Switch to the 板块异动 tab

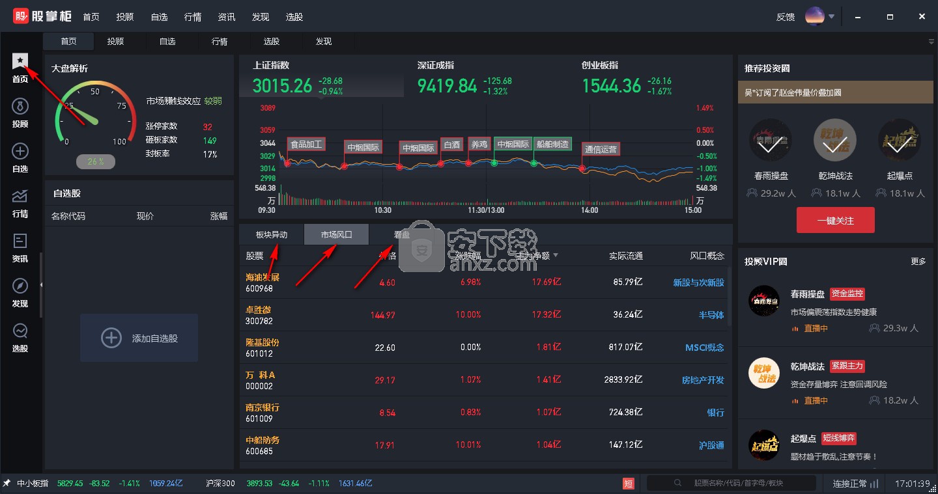[x=272, y=235]
